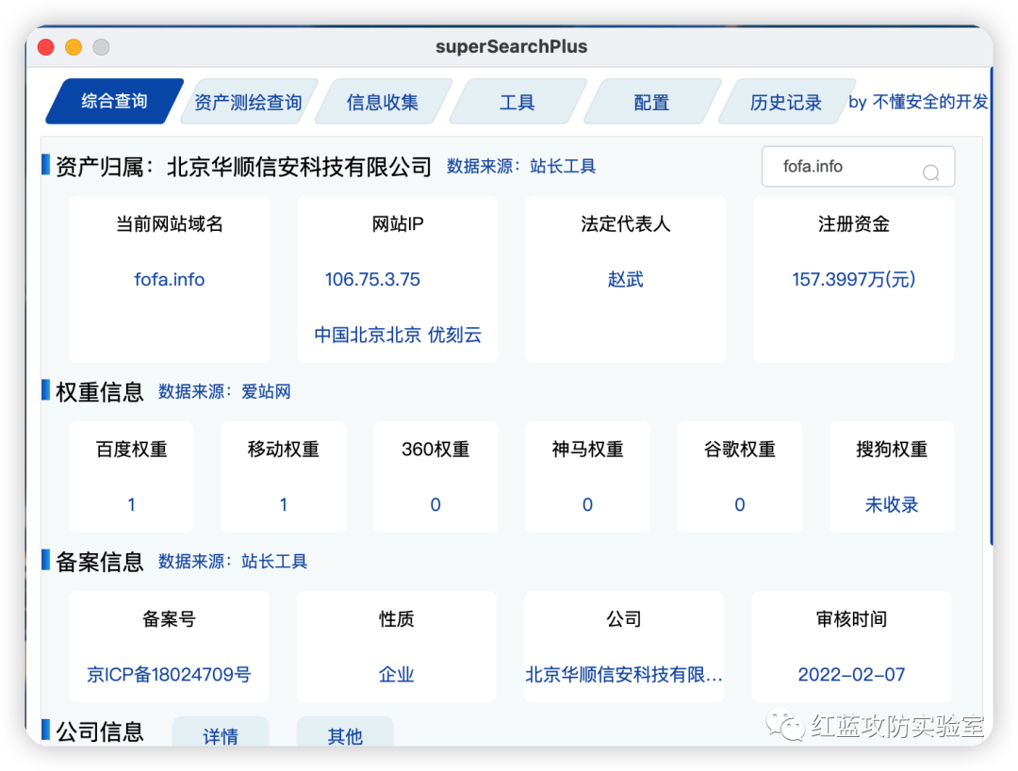The image size is (1018, 771).
Task: Click the IP address 106.75.3.75
Action: click(x=372, y=280)
